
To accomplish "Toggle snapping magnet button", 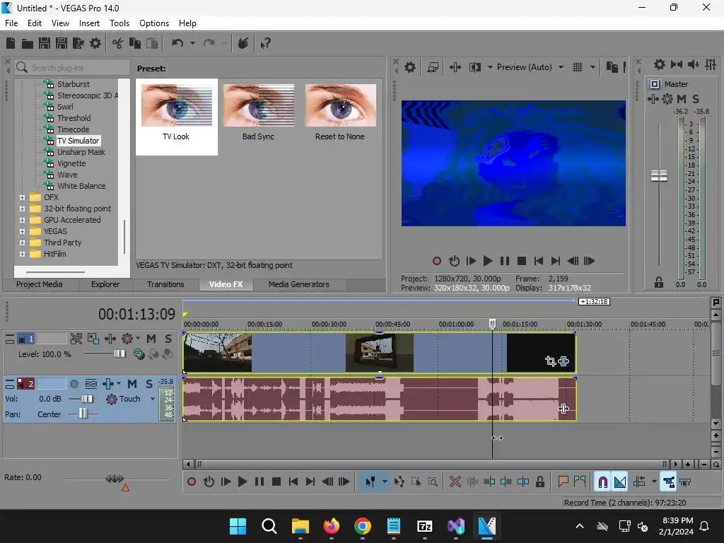I will (602, 482).
